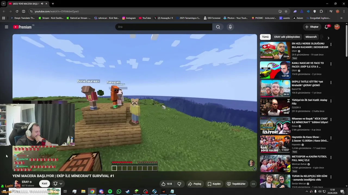Open options for GEOGUESSR video three-dot
The height and width of the screenshot is (195, 348).
[x=331, y=44]
